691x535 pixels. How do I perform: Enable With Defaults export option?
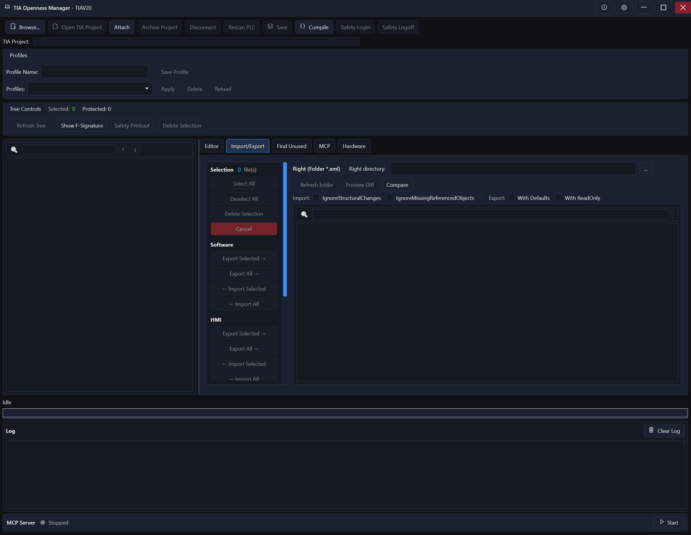[511, 198]
